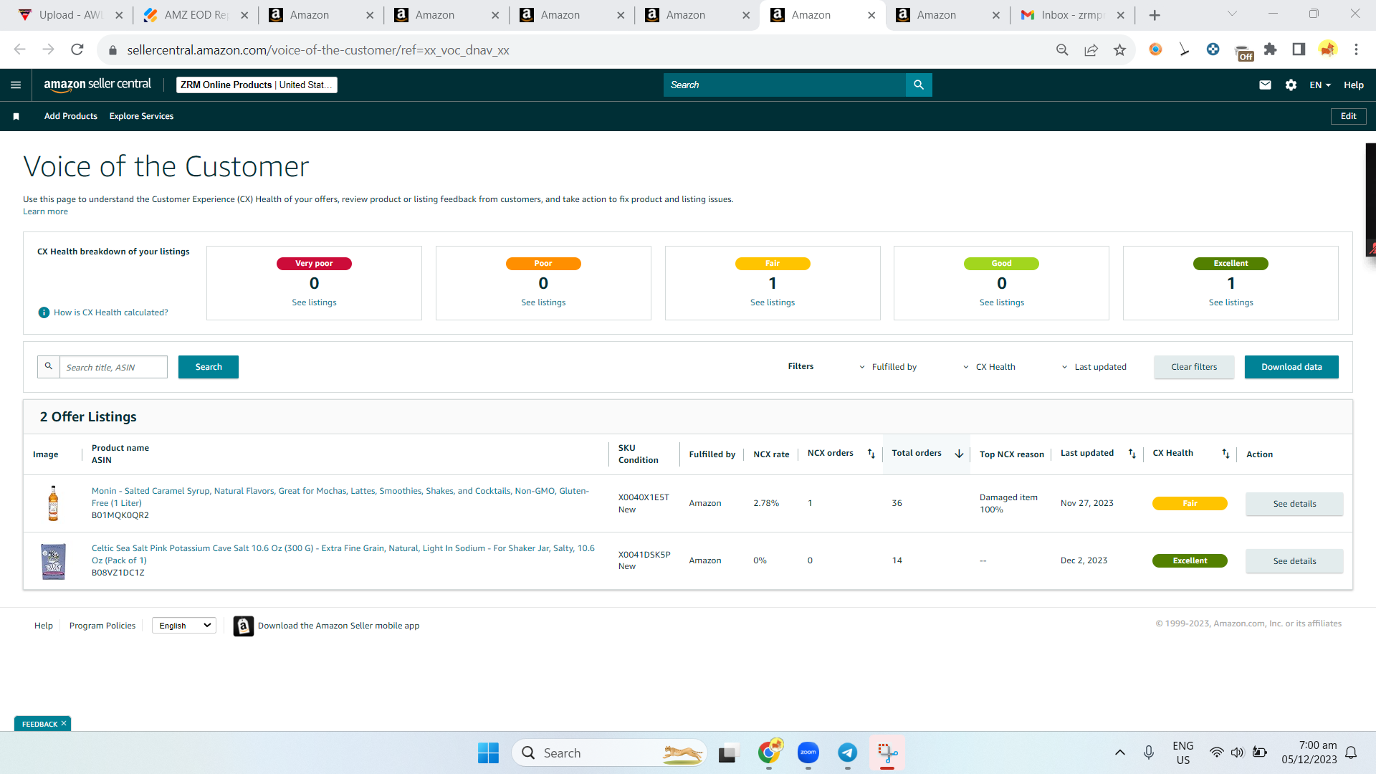Show hidden system tray icons chevron
1376x774 pixels.
click(1120, 752)
